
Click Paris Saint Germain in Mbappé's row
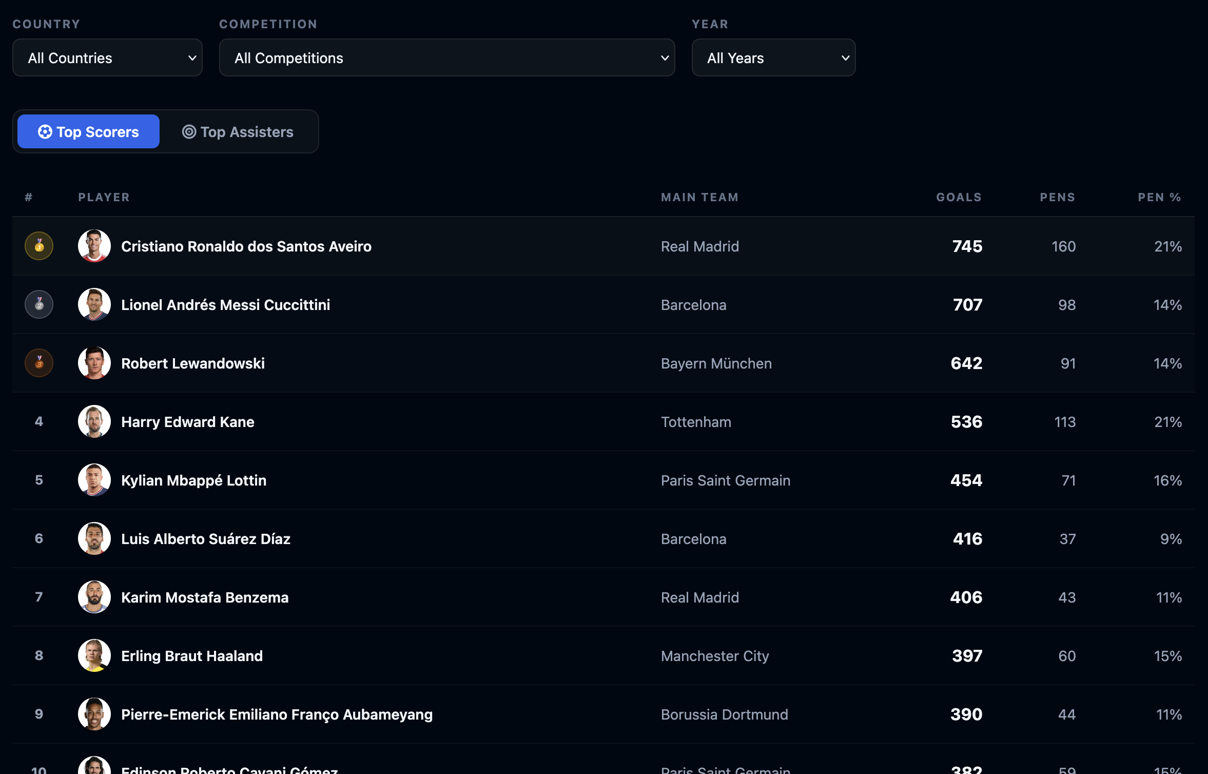tap(726, 480)
